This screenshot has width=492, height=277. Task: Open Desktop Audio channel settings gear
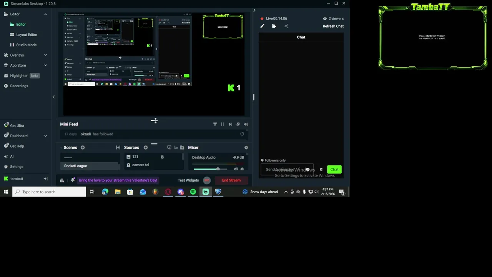click(x=242, y=169)
